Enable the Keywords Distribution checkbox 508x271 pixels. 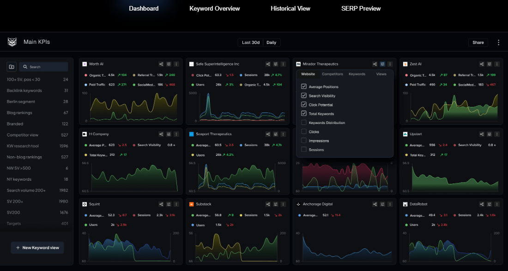[304, 123]
